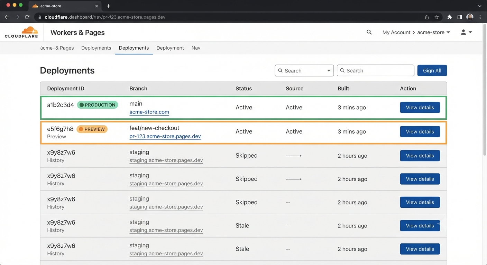Image resolution: width=487 pixels, height=265 pixels.
Task: Open the Chrome three-dot menu
Action: click(x=480, y=17)
